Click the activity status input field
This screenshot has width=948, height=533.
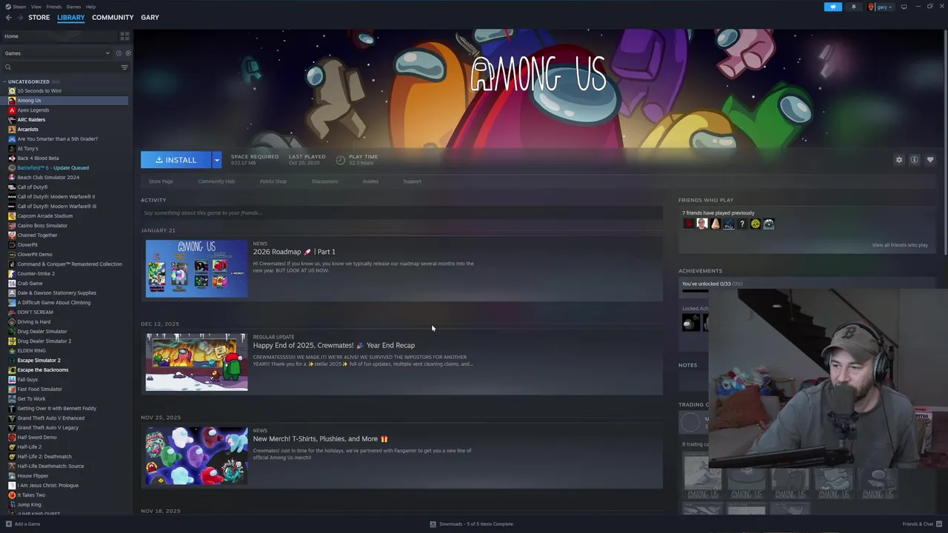[x=401, y=213]
